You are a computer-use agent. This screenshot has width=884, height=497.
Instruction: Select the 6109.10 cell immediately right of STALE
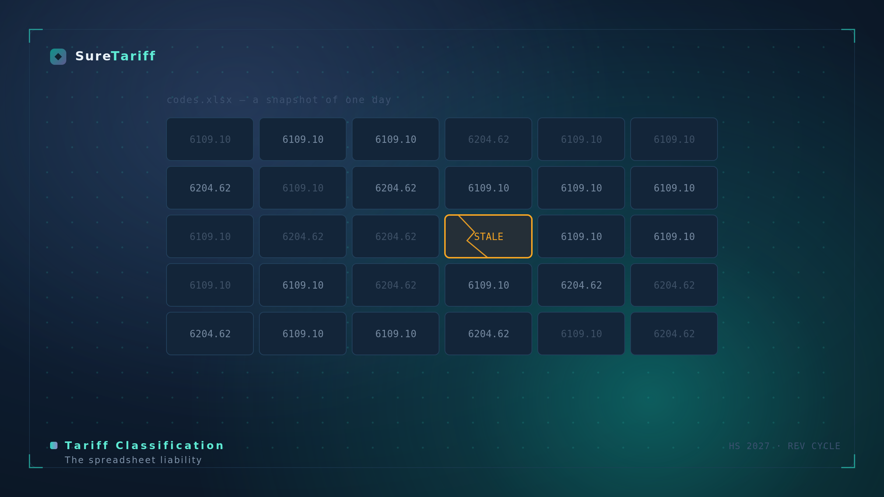click(581, 236)
